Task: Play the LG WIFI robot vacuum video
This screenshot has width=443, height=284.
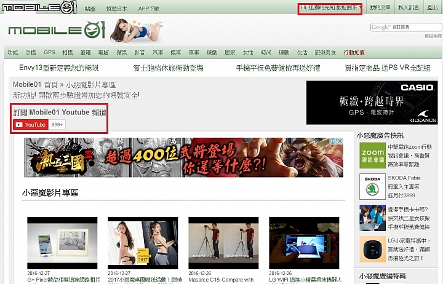Action: pos(304,243)
